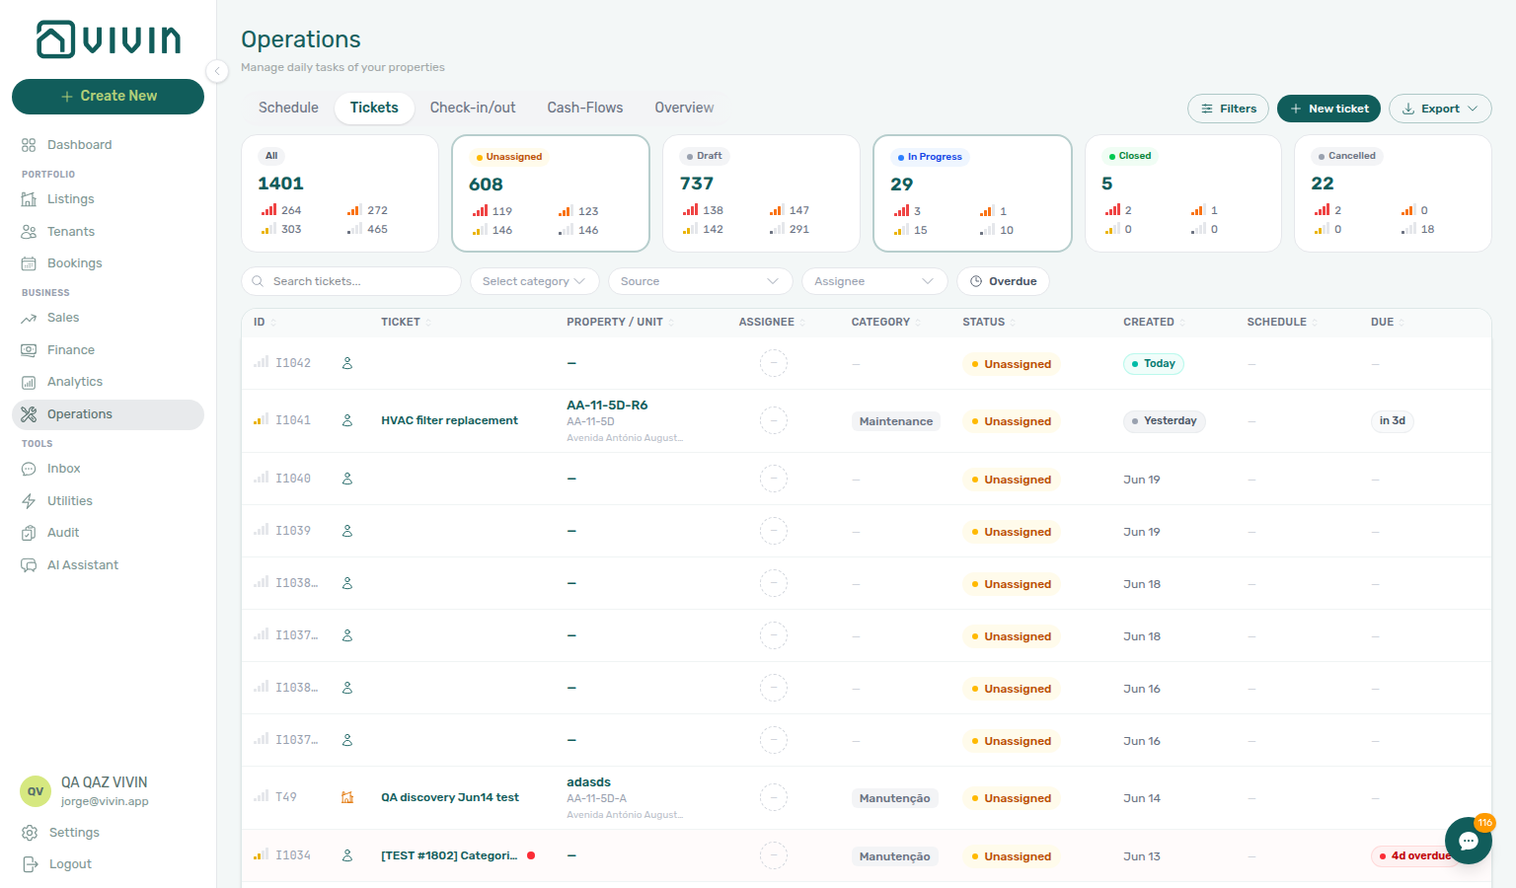
Task: Open the Overview tab
Action: 684,108
